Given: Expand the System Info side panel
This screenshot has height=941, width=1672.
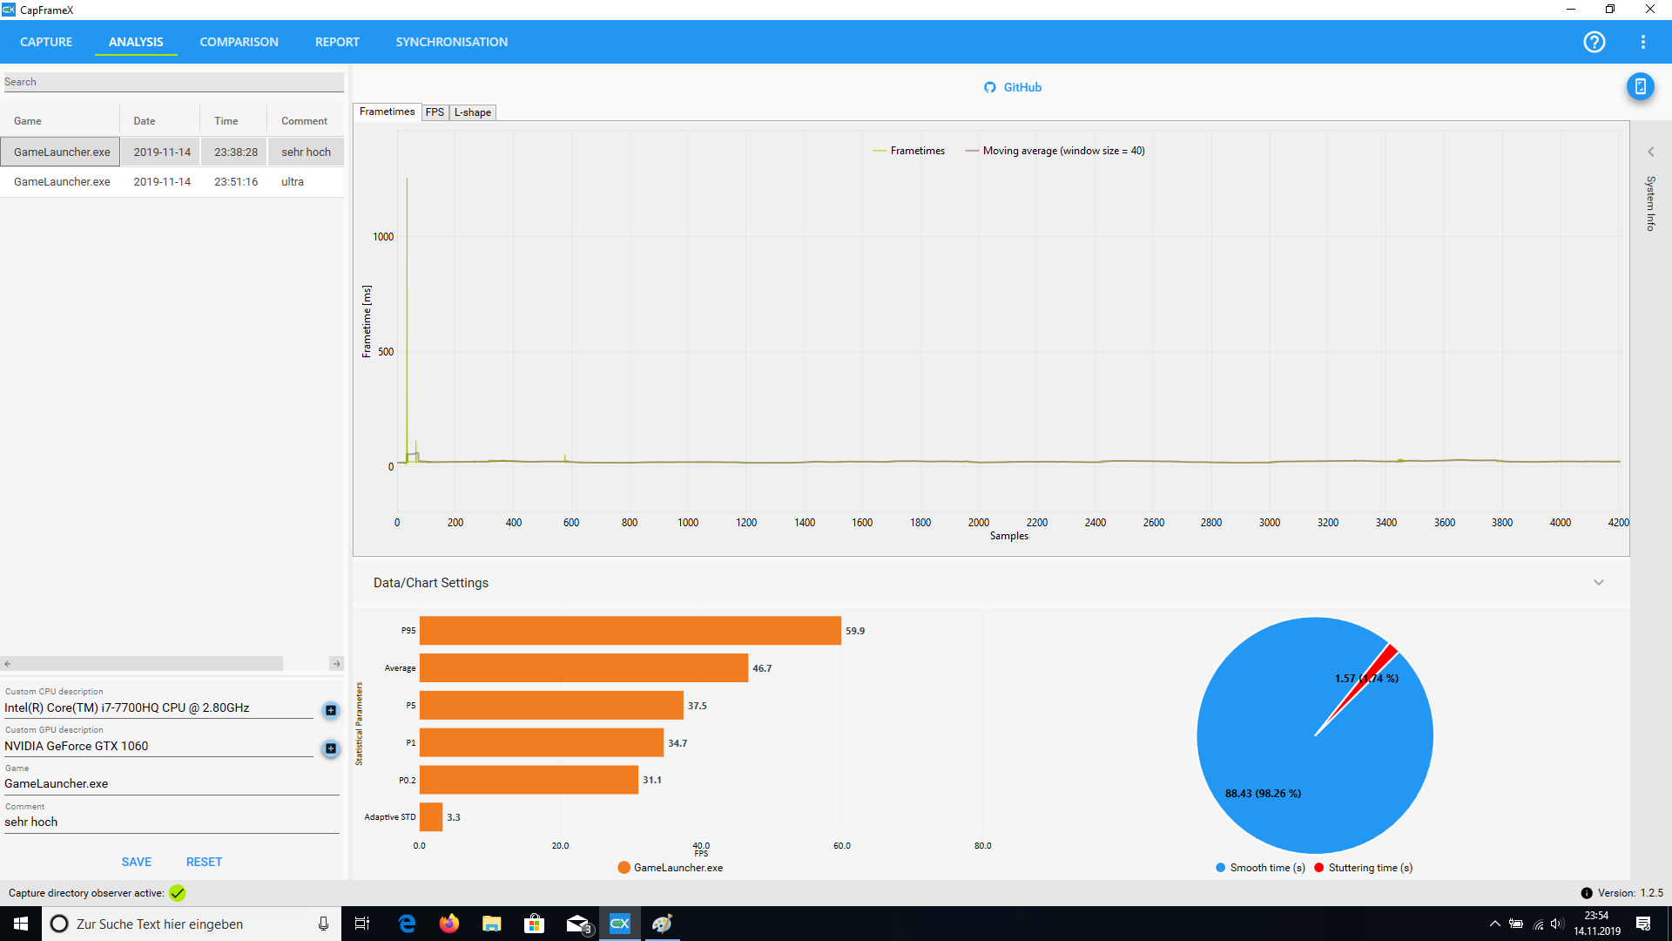Looking at the screenshot, I should (1650, 152).
